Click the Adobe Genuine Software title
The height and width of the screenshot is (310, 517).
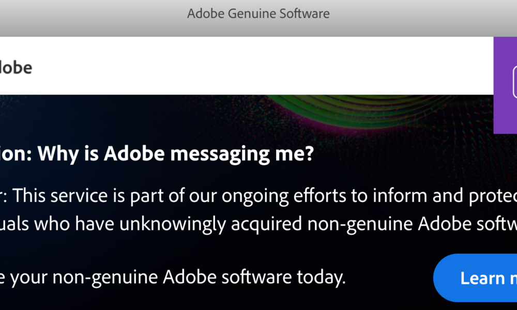[258, 13]
